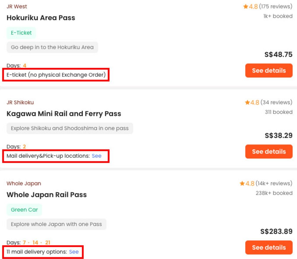View the 14k+ reviews for Whole Japan Rail Pass

tap(274, 184)
